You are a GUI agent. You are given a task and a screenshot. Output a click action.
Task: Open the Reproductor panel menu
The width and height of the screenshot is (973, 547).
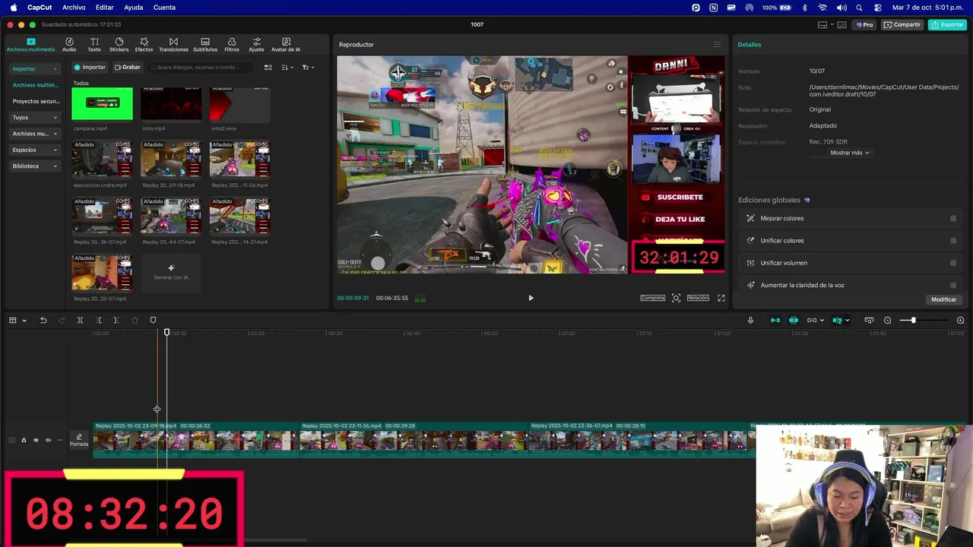716,45
